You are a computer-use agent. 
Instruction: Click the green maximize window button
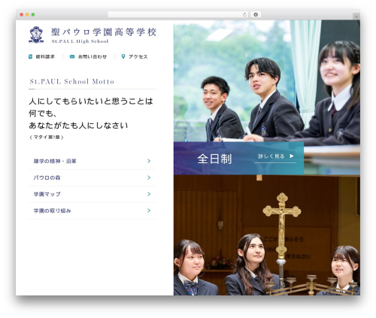(x=33, y=14)
